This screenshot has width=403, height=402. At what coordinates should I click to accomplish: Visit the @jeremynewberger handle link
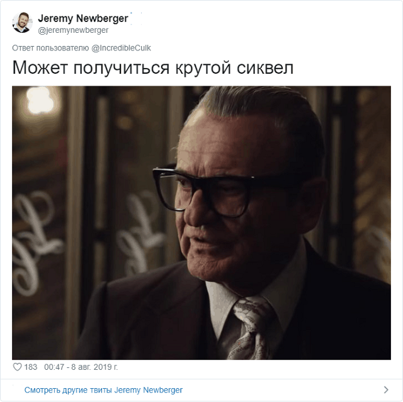coord(73,30)
